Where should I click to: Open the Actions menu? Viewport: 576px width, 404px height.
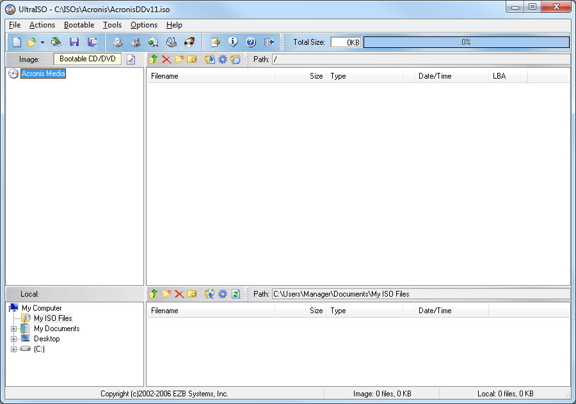pyautogui.click(x=42, y=25)
